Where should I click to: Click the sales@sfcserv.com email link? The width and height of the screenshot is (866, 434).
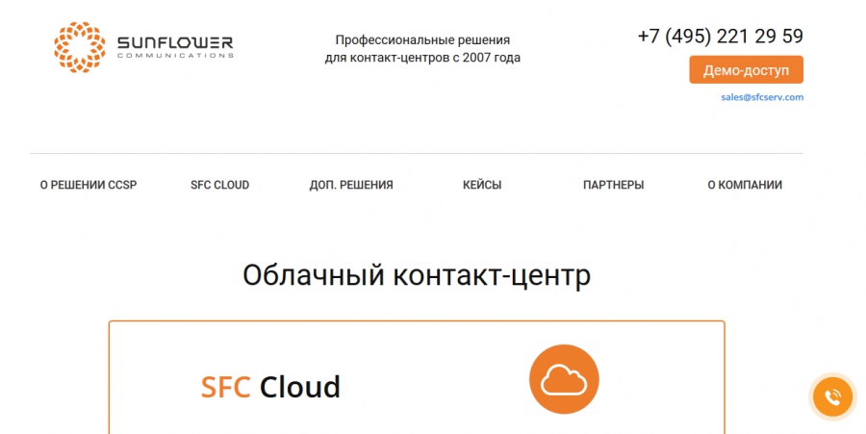point(762,97)
